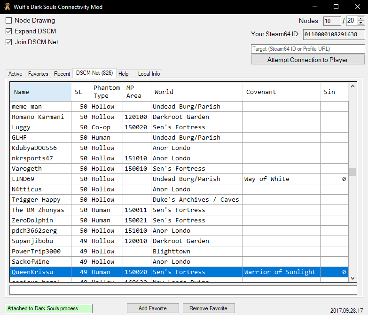Click the Remove Favorite button

(209, 308)
